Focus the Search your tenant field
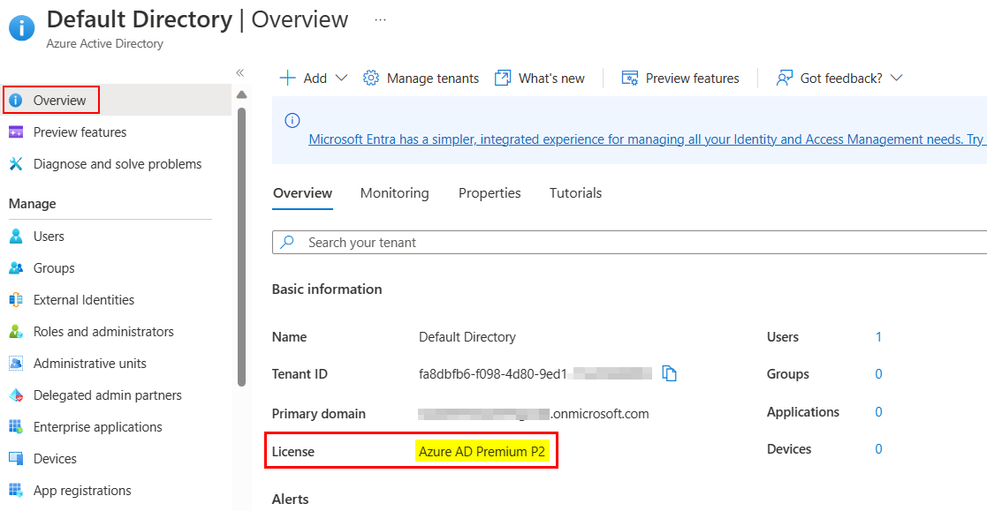The height and width of the screenshot is (511, 987). (x=629, y=242)
